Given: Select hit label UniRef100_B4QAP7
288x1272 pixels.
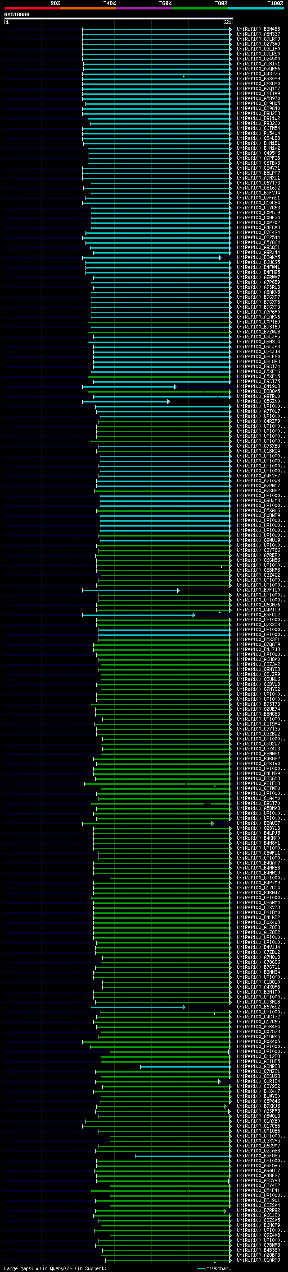Looking at the screenshot, I should click(x=258, y=863).
